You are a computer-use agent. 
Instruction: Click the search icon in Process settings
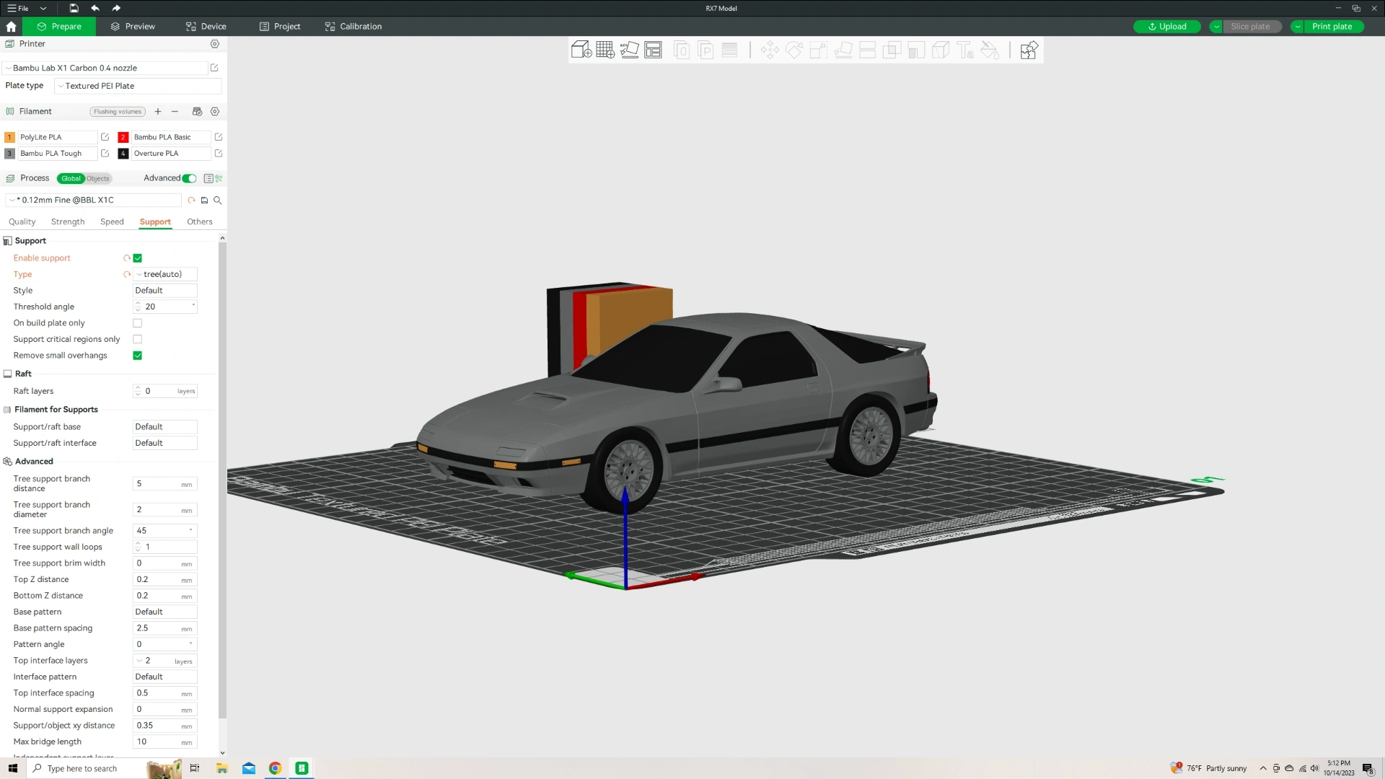coord(217,201)
